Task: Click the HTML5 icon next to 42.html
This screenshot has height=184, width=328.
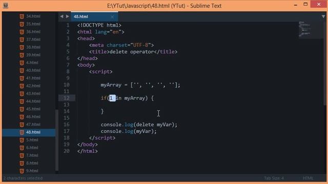Action: 22,86
